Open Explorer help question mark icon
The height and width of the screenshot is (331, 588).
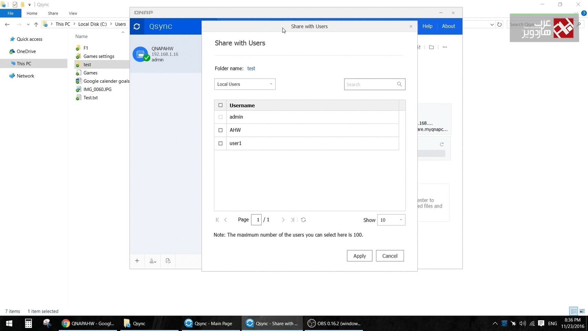click(x=584, y=13)
